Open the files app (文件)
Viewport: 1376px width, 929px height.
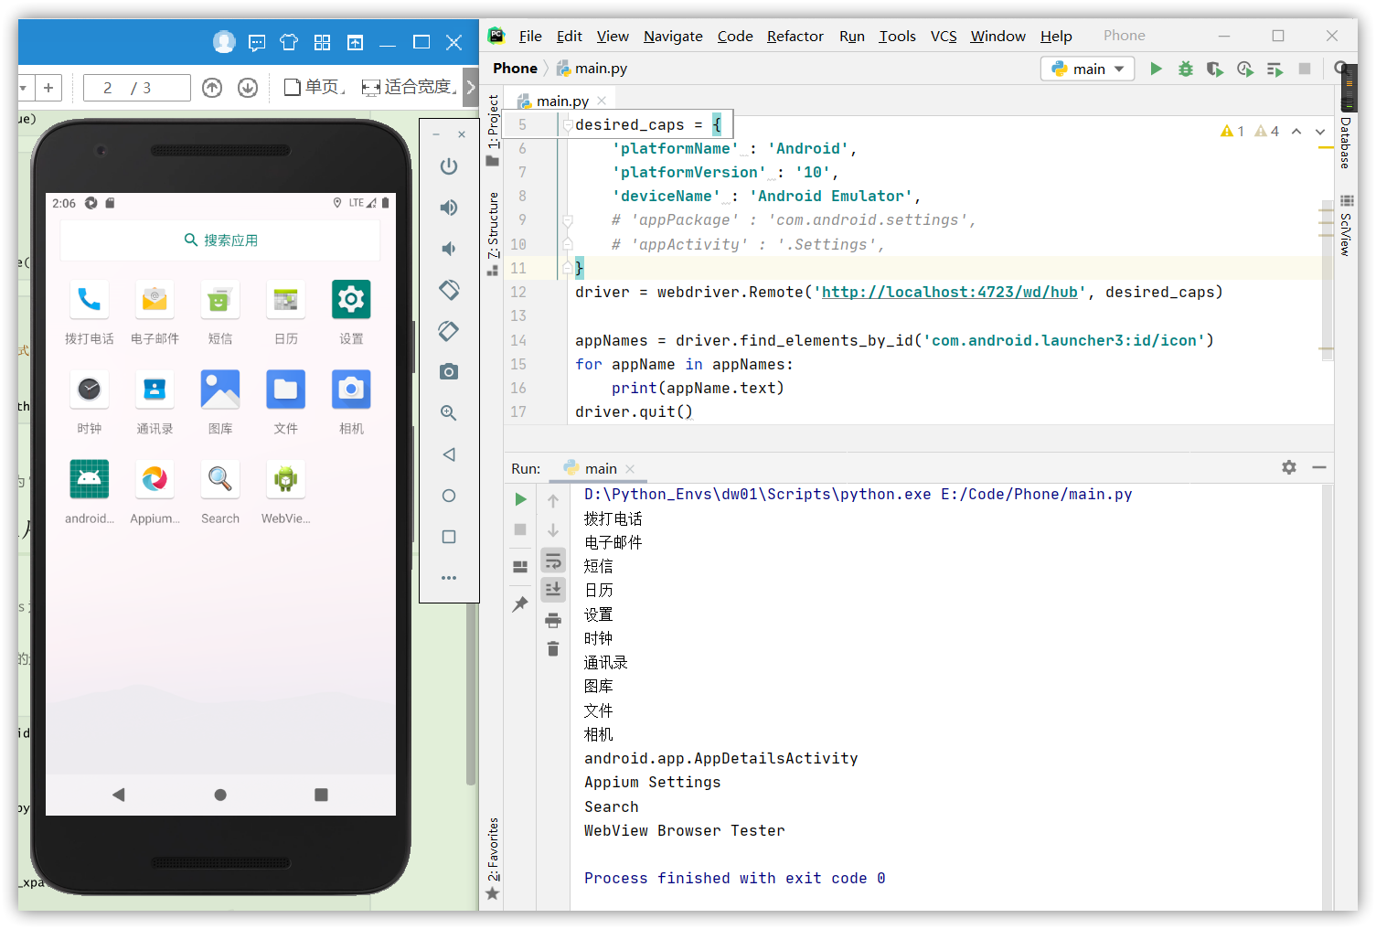pyautogui.click(x=285, y=390)
